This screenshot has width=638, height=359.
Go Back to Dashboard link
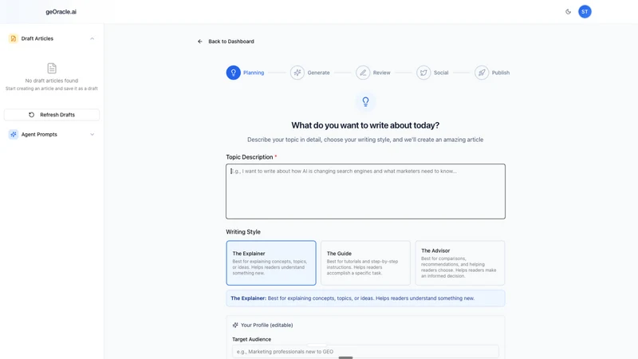(230, 41)
